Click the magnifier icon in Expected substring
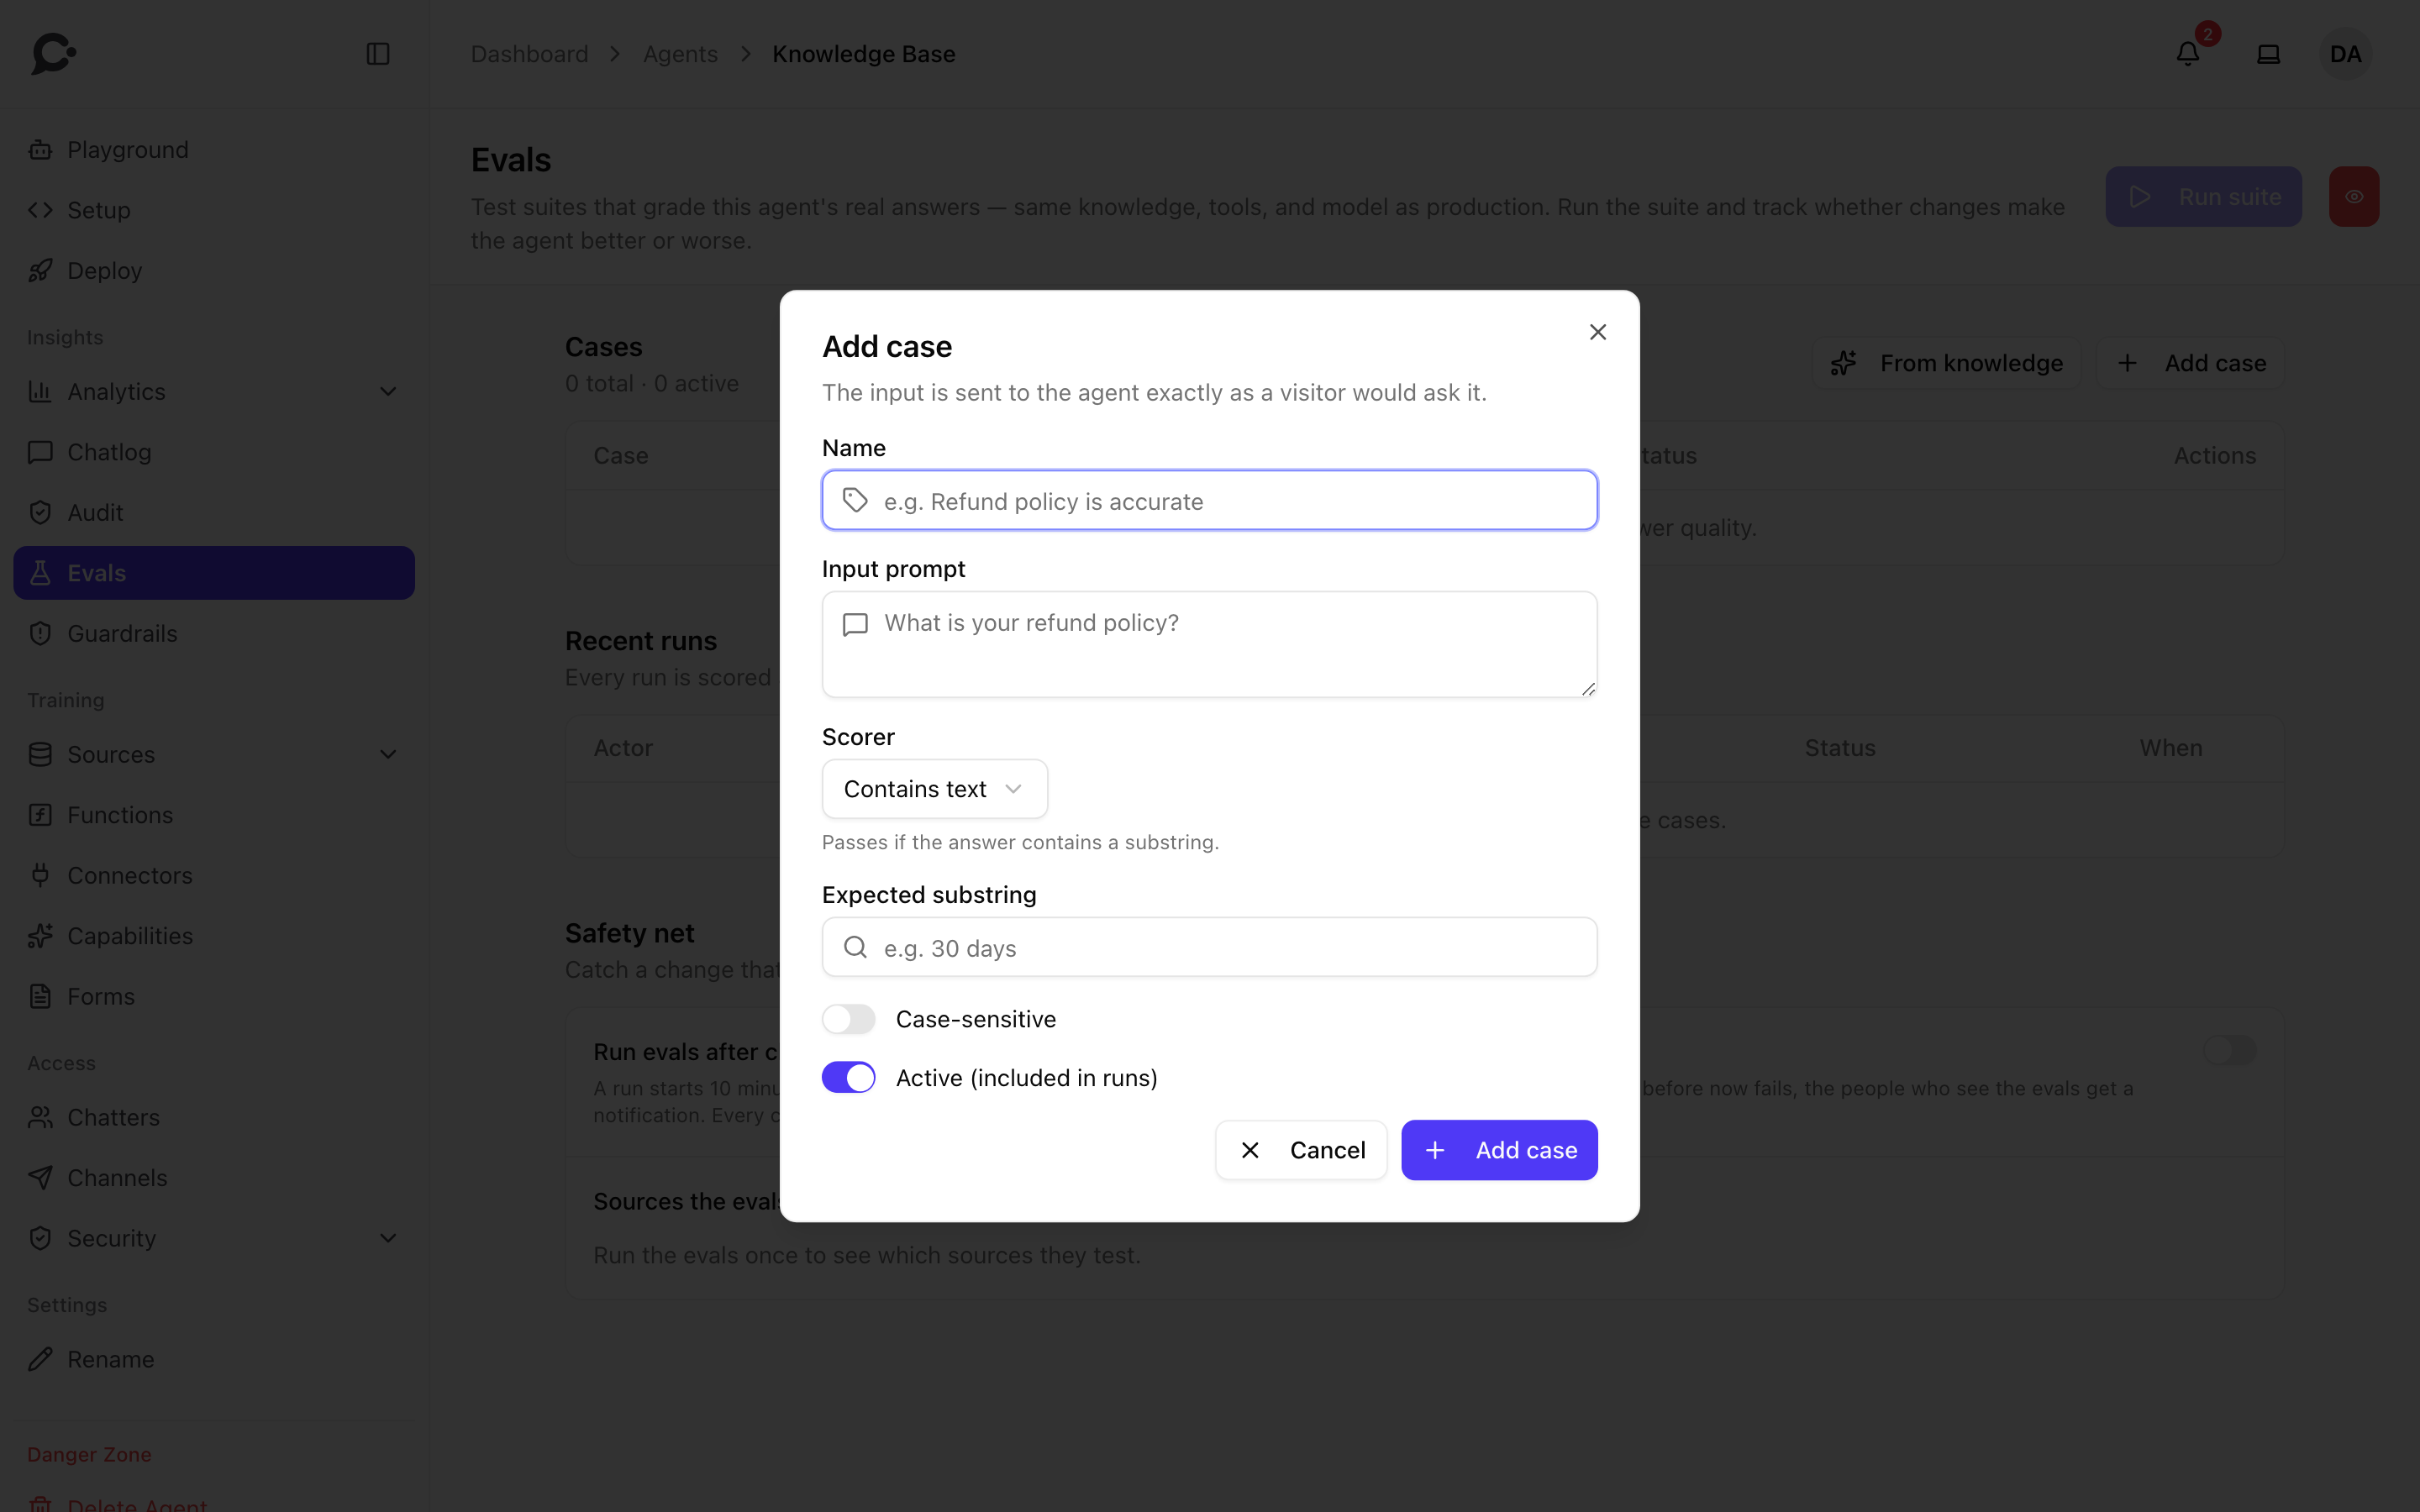The height and width of the screenshot is (1512, 2420). coord(855,947)
